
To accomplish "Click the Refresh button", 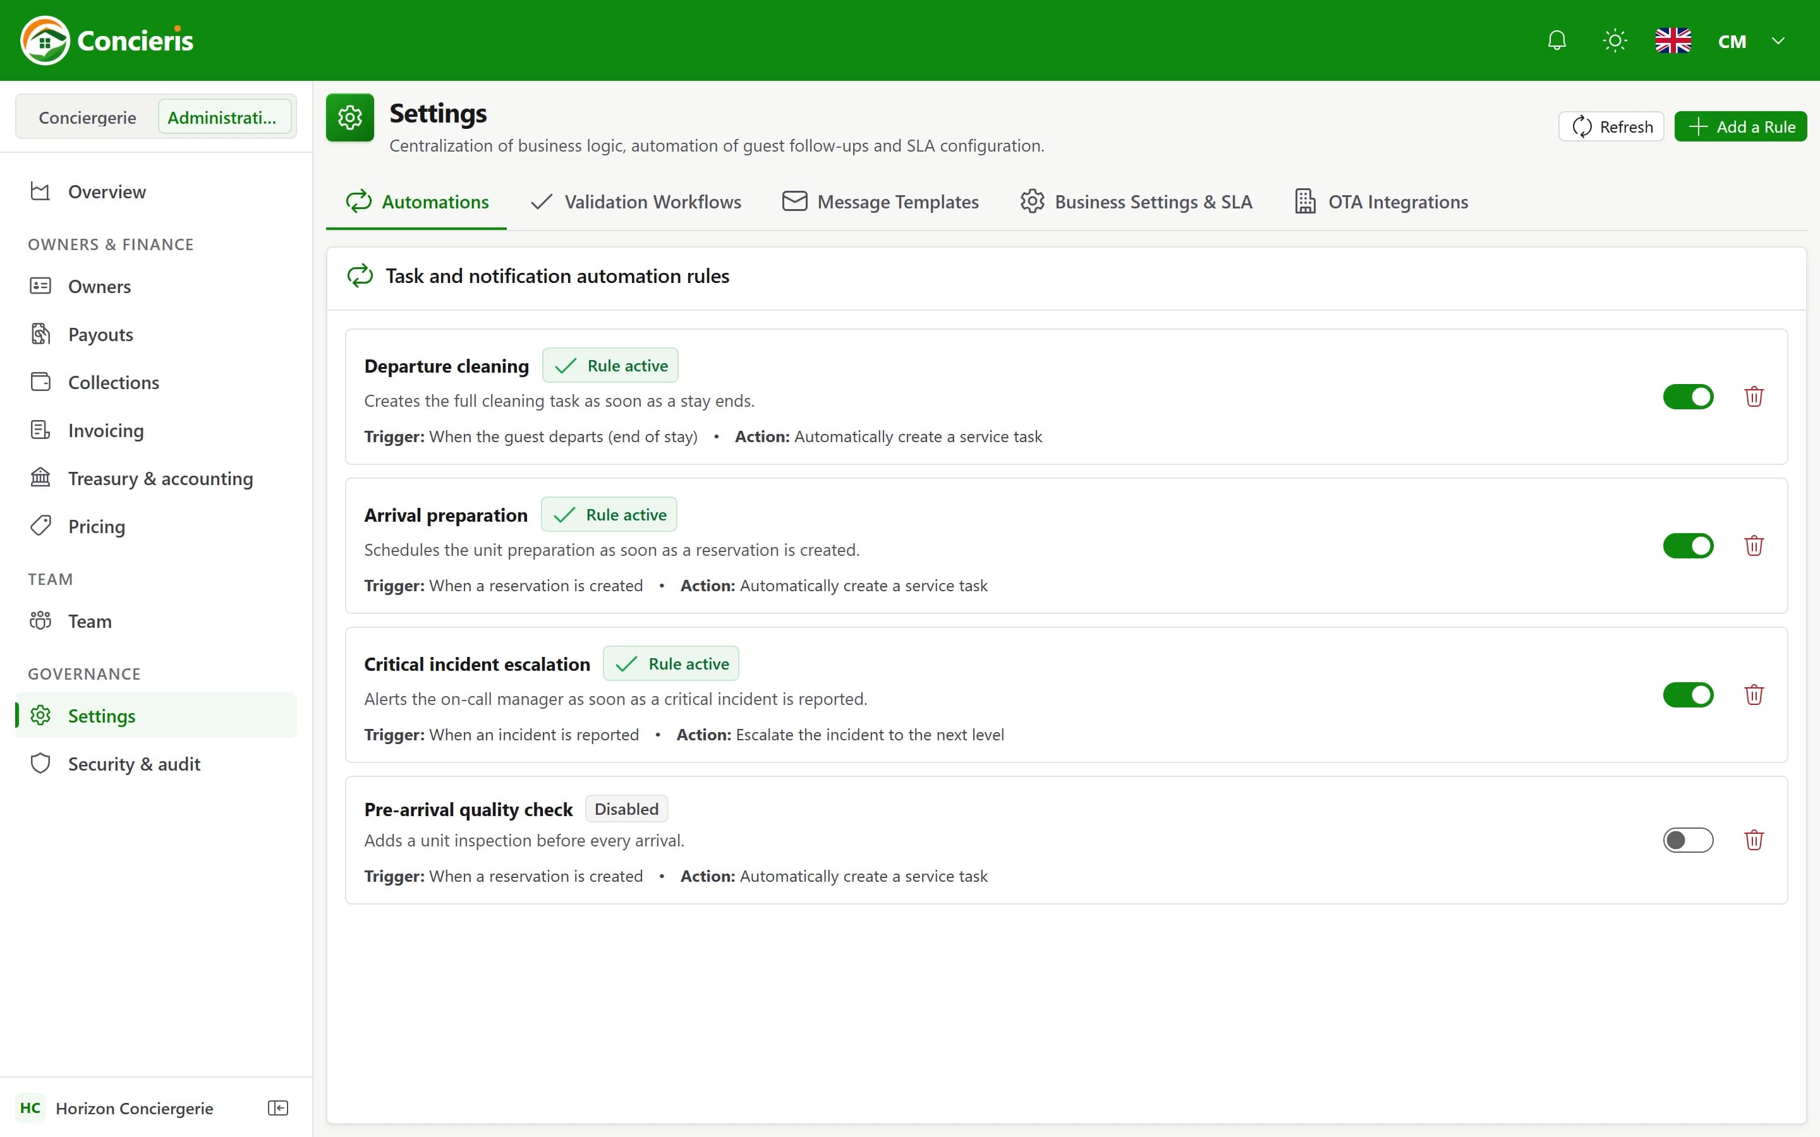I will tap(1611, 126).
